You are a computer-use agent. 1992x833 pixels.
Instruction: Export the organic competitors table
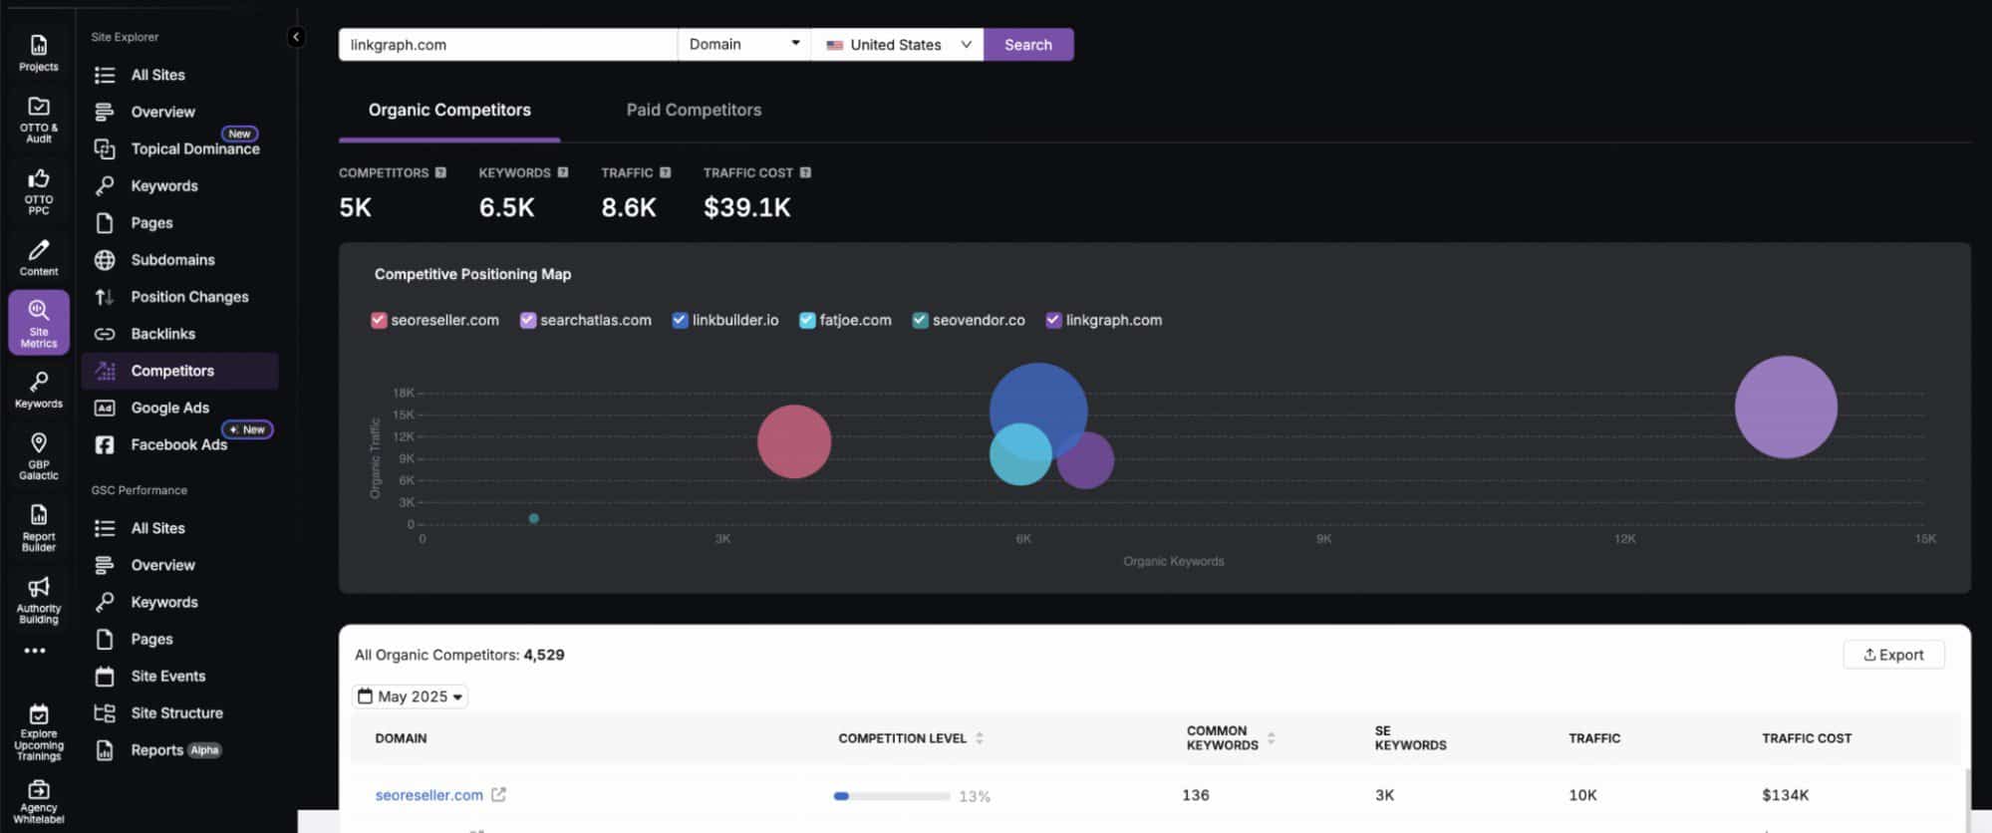tap(1893, 655)
